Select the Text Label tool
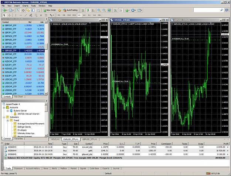231x176 pixels. coord(46,15)
